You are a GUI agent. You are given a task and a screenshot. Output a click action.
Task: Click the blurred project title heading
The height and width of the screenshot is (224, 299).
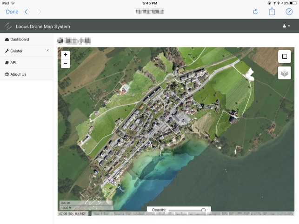pos(74,41)
